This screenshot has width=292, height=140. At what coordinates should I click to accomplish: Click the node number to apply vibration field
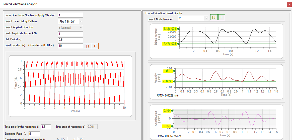point(70,15)
